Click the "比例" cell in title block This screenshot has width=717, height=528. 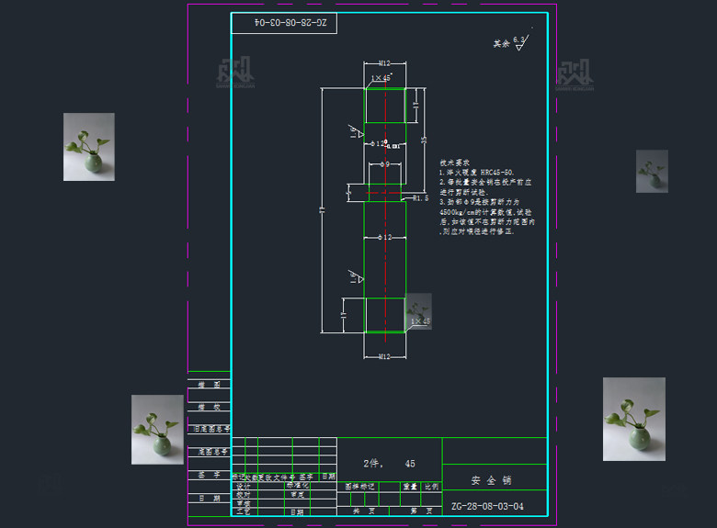[431, 487]
